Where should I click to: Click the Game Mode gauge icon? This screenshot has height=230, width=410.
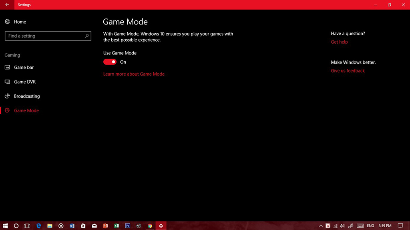pos(7,111)
